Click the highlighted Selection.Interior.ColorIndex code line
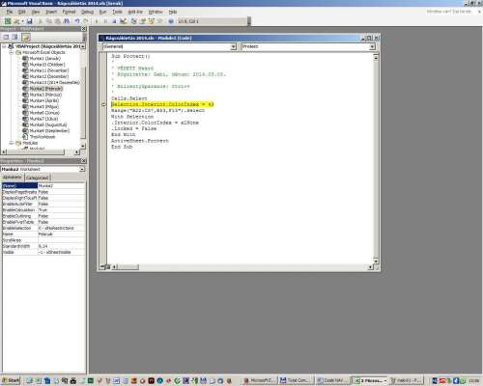483x386 pixels. [x=162, y=104]
